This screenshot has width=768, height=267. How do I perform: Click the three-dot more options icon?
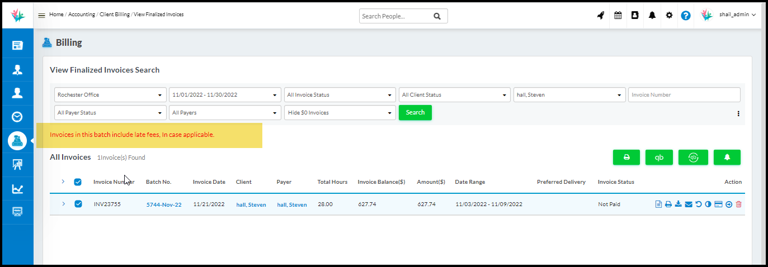point(738,113)
